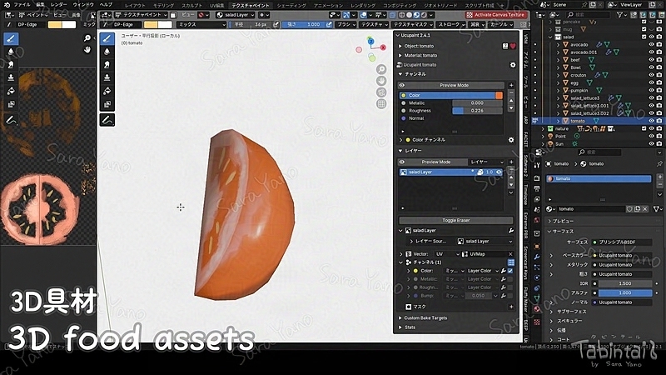666x375 pixels.
Task: Open the ストローク dropdown
Action: click(450, 25)
